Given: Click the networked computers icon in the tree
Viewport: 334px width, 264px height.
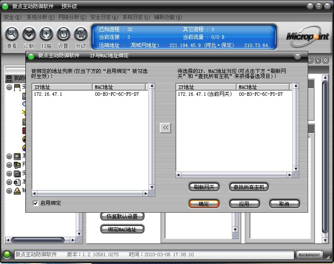Looking at the screenshot, I should coord(17,165).
